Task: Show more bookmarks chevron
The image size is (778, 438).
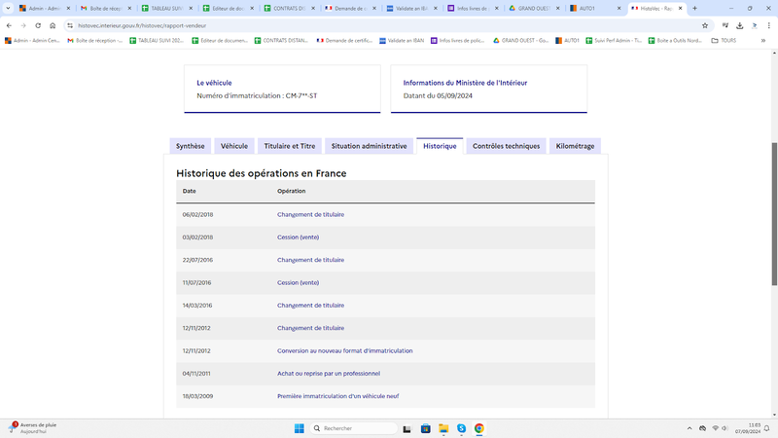Action: coord(763,41)
